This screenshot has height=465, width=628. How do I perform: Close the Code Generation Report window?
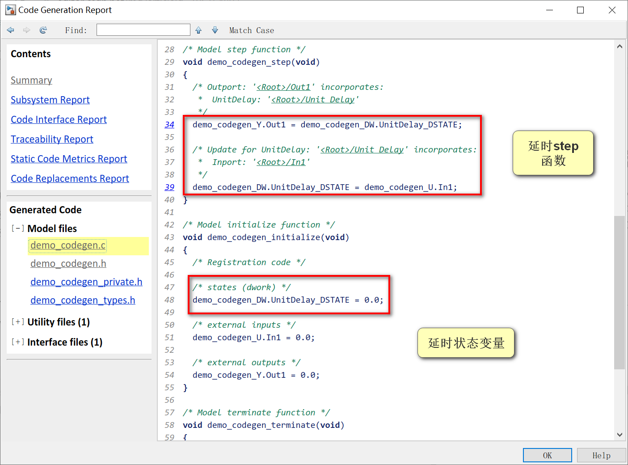(612, 10)
